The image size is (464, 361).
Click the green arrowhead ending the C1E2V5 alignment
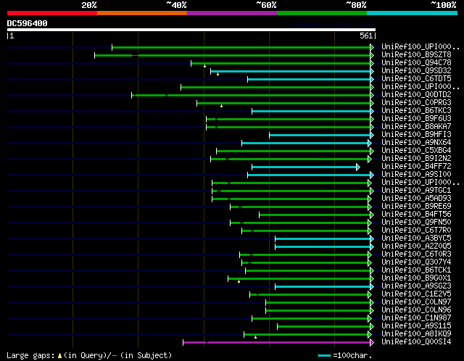370,295
